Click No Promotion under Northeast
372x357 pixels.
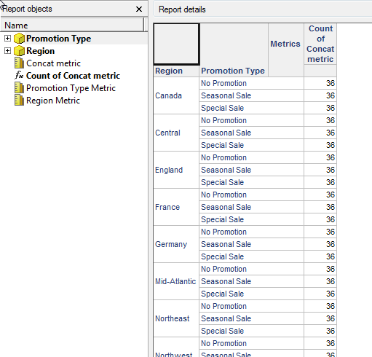click(x=251, y=306)
